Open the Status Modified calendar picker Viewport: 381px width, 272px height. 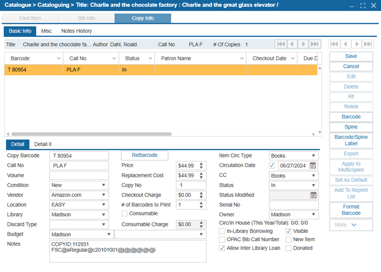[313, 195]
